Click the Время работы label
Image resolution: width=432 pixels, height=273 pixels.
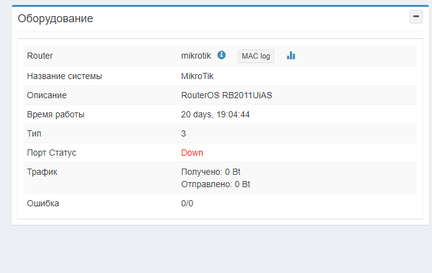click(56, 114)
